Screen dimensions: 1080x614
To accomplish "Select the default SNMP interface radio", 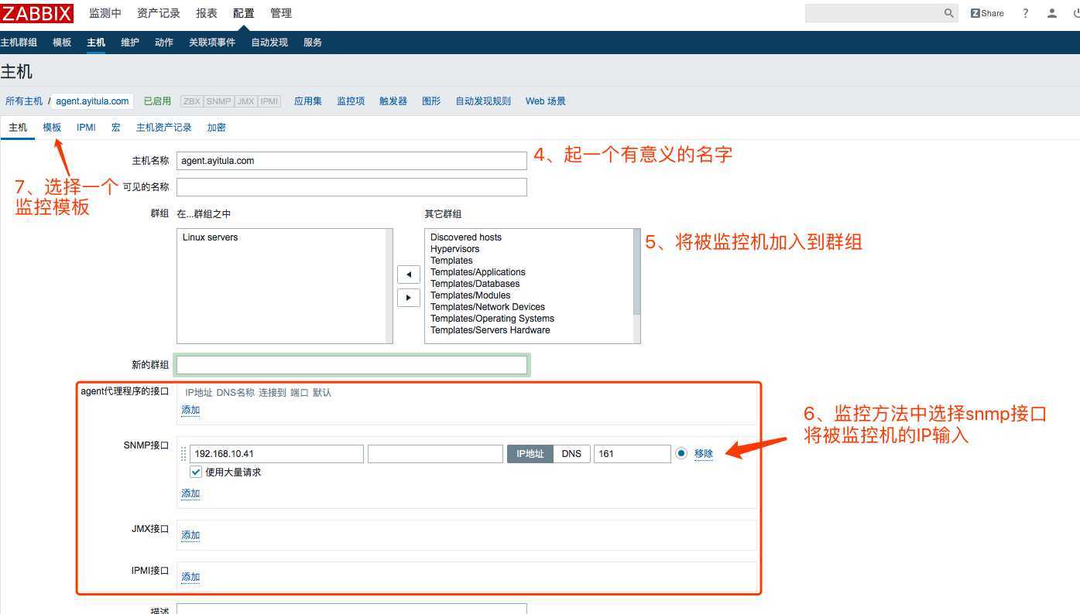I will (x=681, y=453).
